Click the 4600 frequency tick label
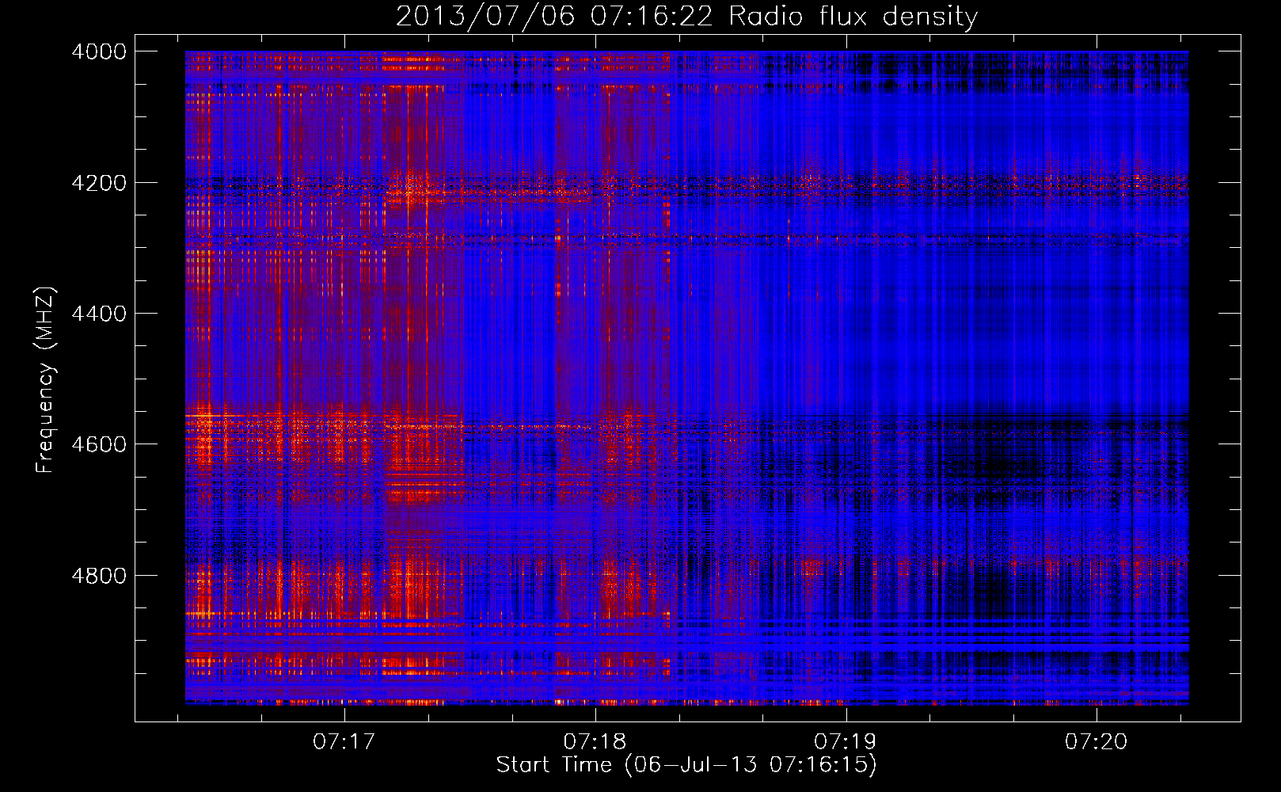 click(x=99, y=444)
